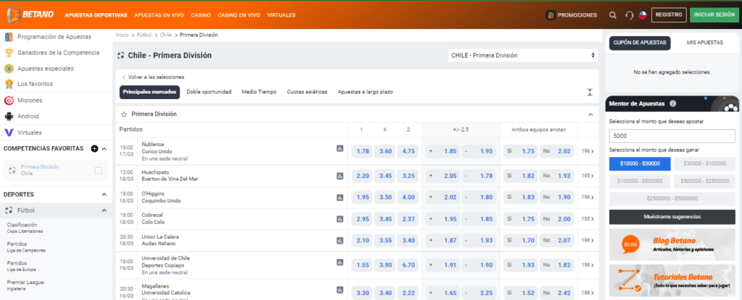Click the Registro button

point(669,15)
